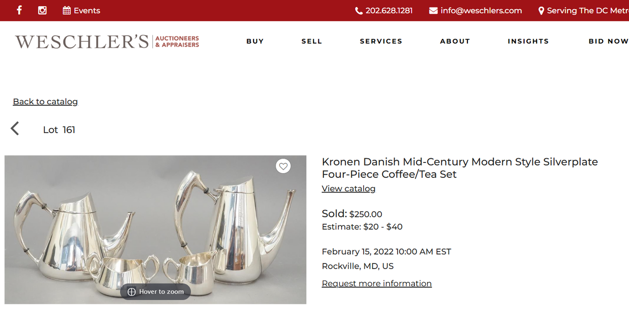Click the envelope email icon
This screenshot has width=629, height=317.
click(x=433, y=10)
